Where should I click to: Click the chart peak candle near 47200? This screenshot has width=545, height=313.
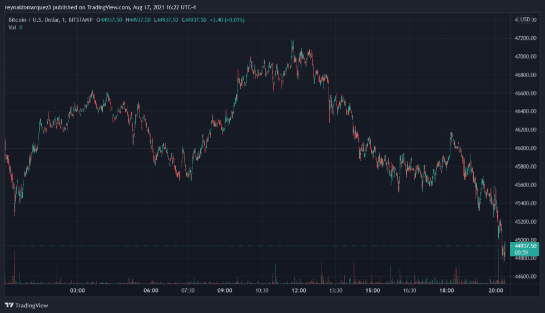point(293,42)
